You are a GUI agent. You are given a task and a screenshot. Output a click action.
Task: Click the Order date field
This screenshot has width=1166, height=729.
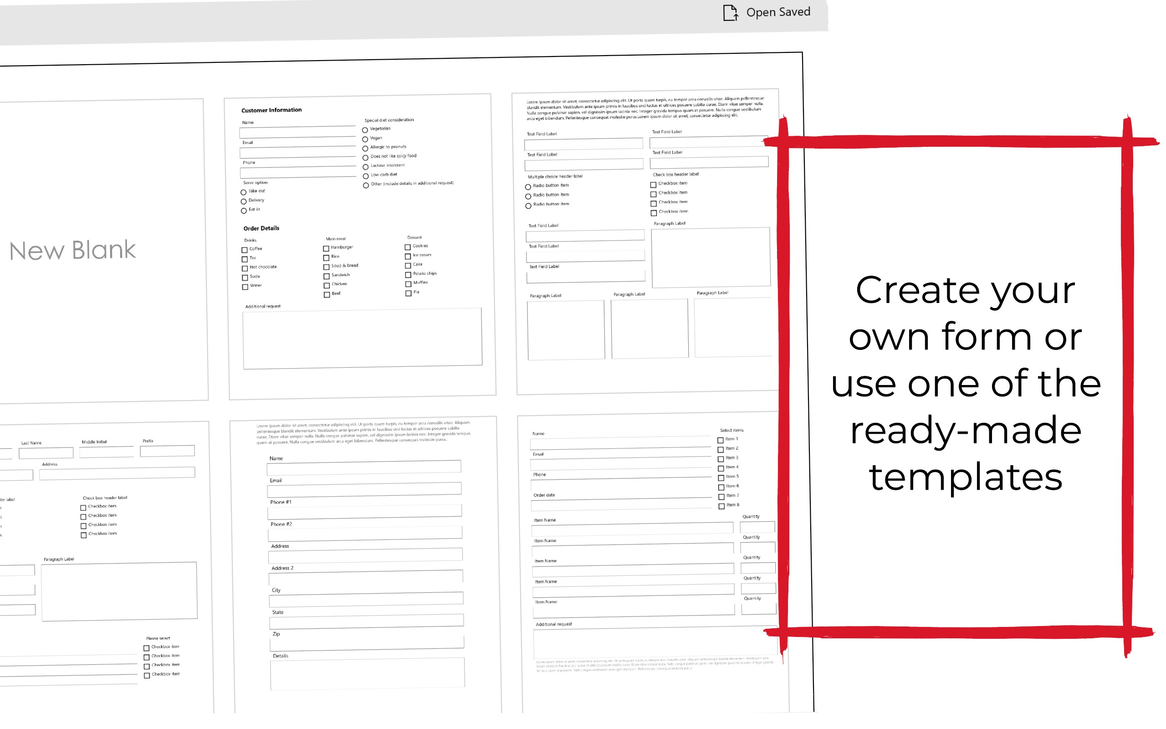tap(621, 505)
